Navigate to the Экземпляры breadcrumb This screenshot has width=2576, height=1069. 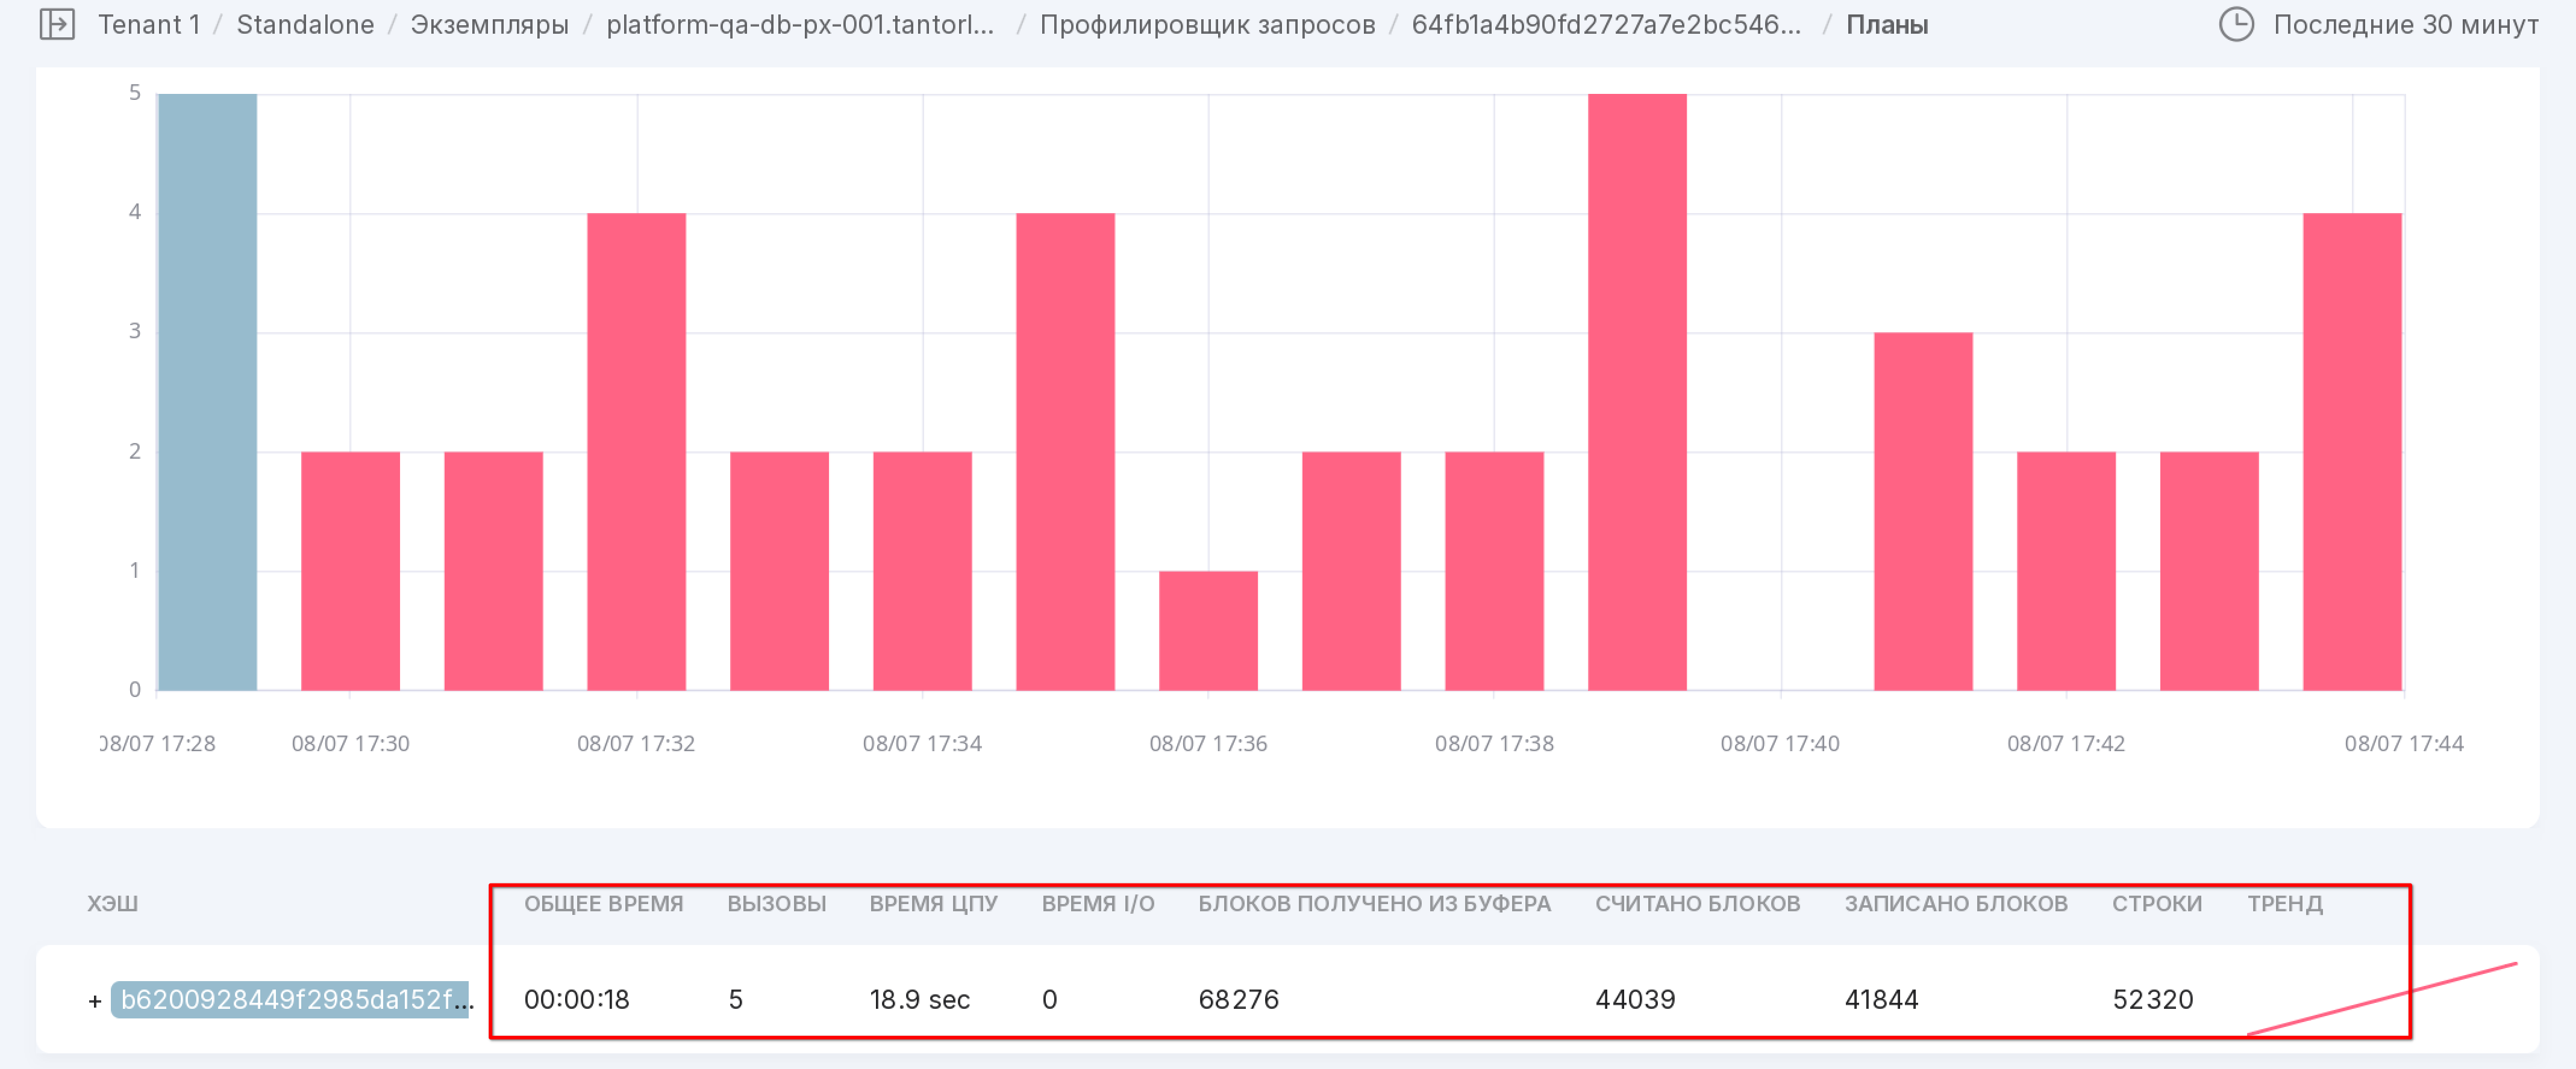tap(489, 24)
